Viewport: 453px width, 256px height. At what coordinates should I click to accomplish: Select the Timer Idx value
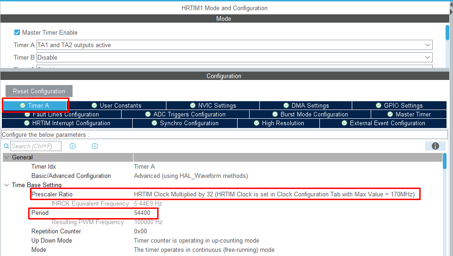(144, 167)
